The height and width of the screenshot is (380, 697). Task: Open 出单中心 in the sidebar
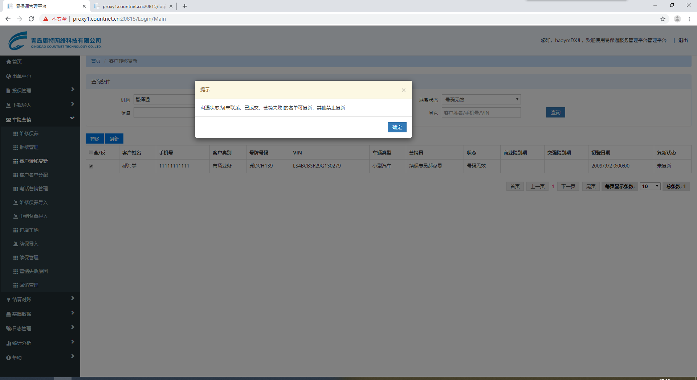coord(40,76)
